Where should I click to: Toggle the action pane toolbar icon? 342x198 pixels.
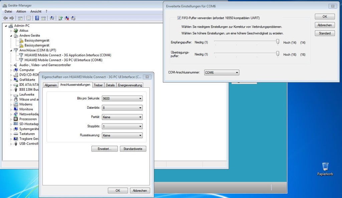point(43,18)
